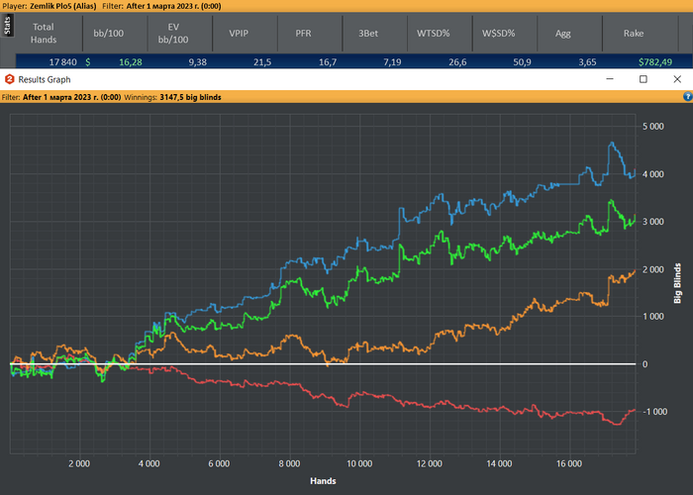Click the 10 000 x-axis tick label

tap(359, 463)
